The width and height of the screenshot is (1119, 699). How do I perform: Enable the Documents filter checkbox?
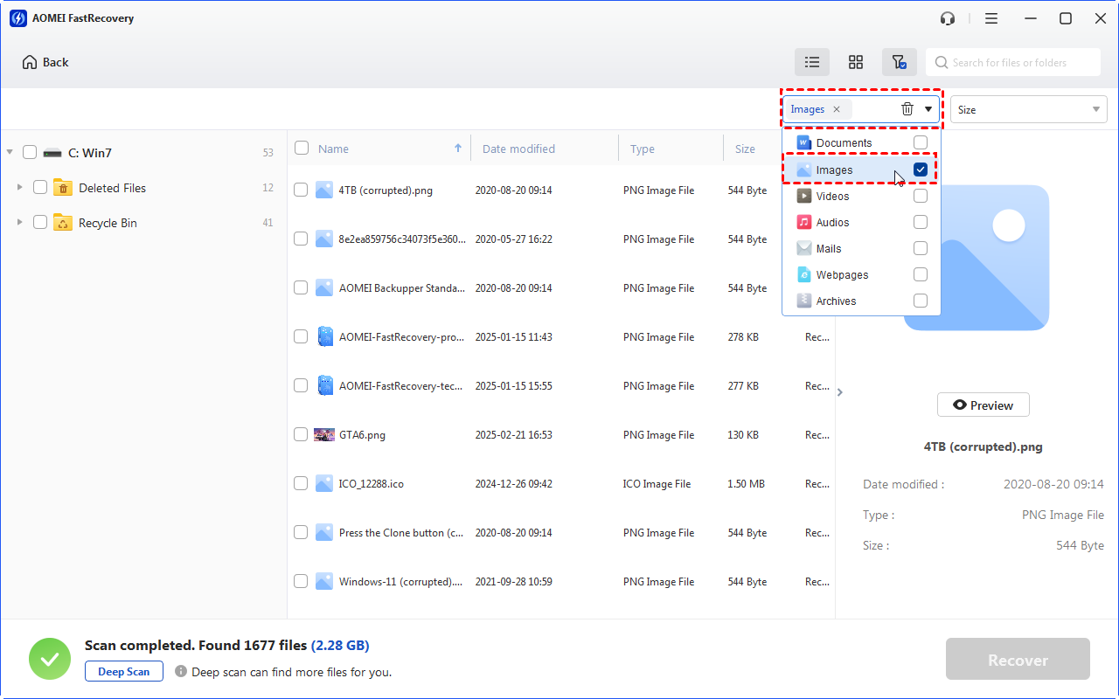coord(921,142)
